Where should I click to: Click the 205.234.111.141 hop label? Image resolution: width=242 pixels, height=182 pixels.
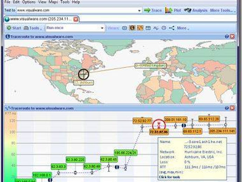[222, 131]
